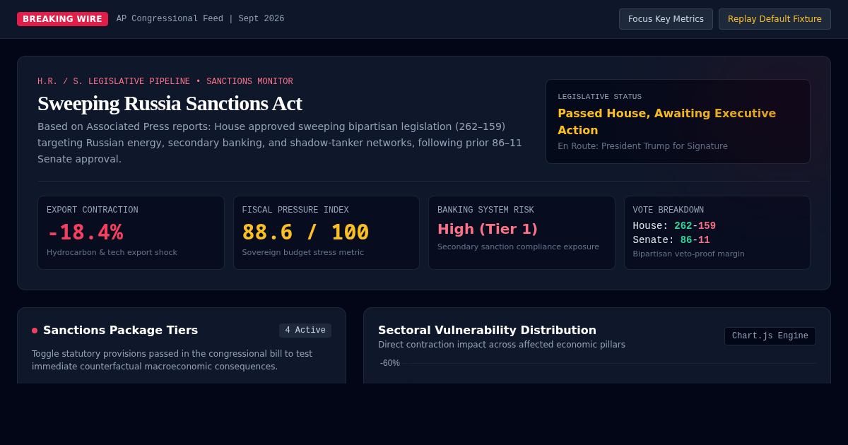Click the Focus Key Metrics button
Image resolution: width=848 pixels, height=445 pixels.
point(666,19)
